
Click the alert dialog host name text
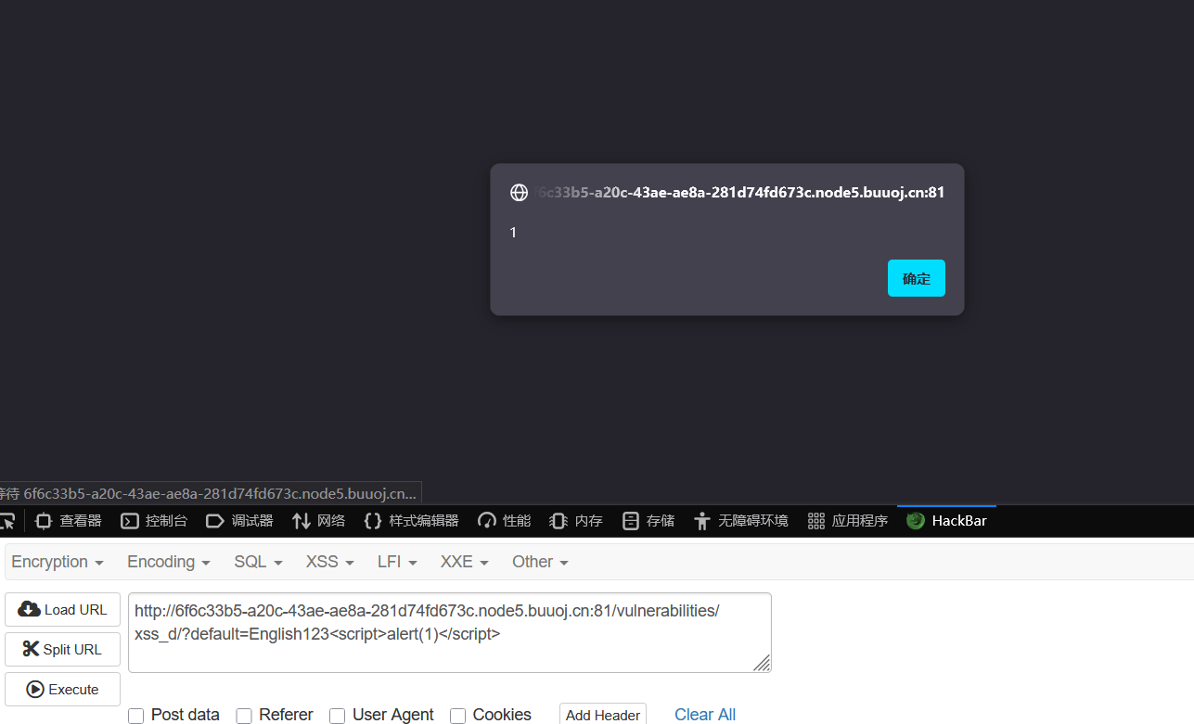click(739, 193)
